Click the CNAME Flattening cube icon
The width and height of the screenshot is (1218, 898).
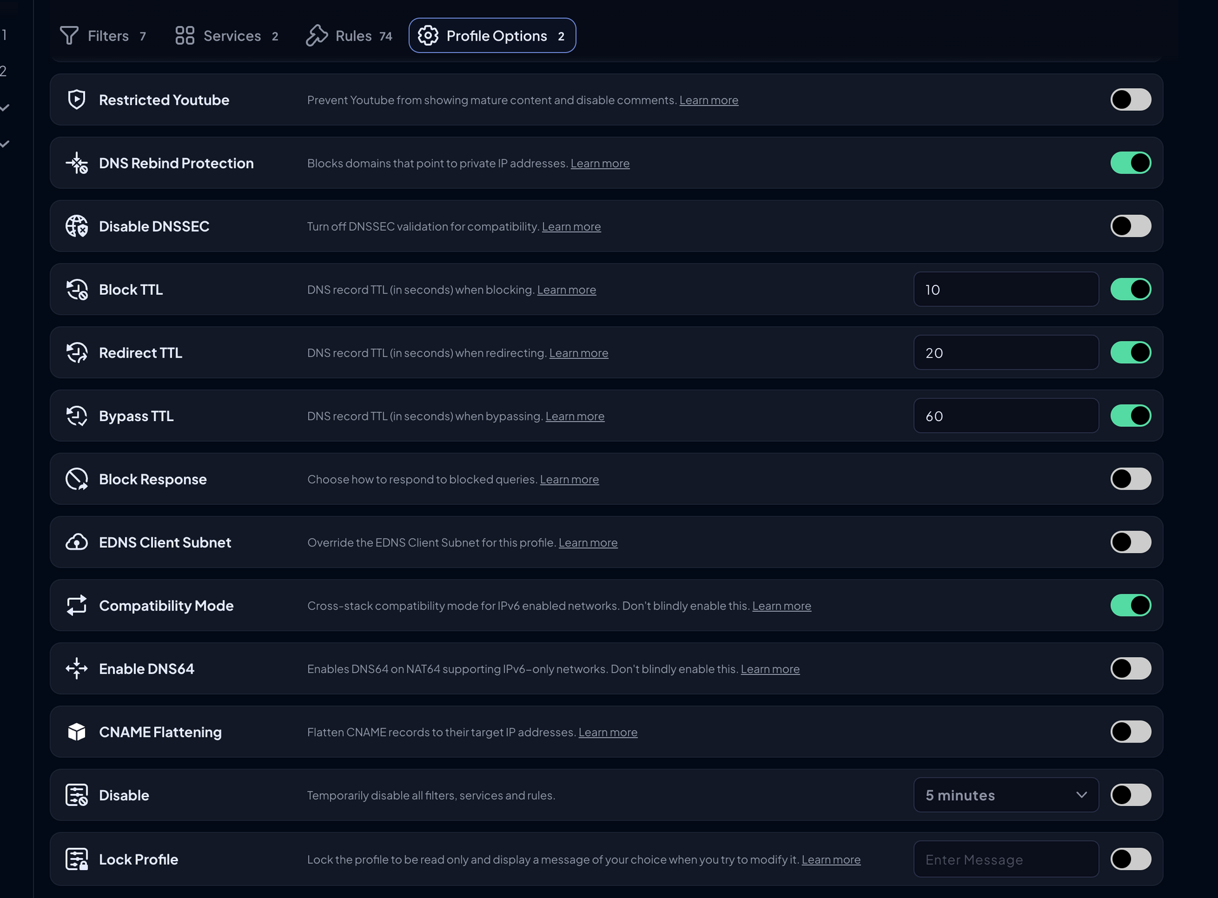tap(77, 732)
